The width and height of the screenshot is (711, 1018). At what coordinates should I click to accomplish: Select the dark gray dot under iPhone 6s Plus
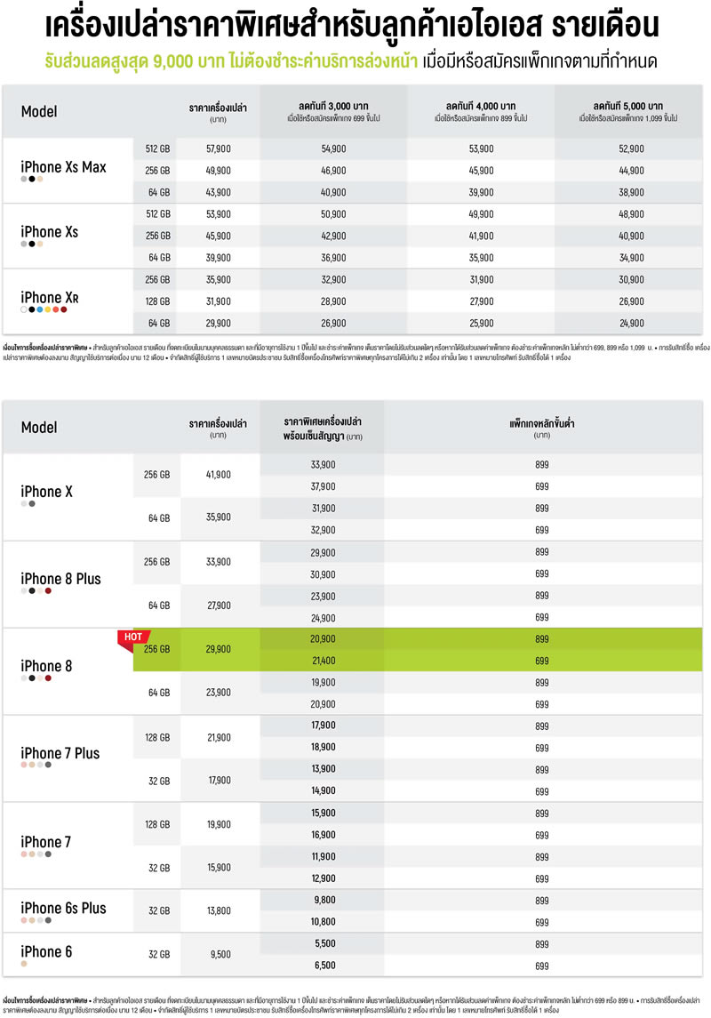[x=48, y=920]
